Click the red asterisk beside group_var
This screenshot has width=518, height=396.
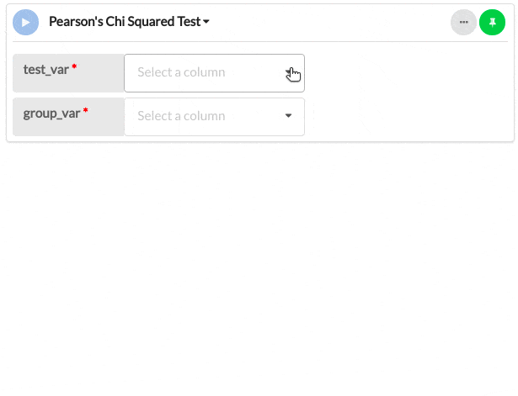(x=85, y=110)
